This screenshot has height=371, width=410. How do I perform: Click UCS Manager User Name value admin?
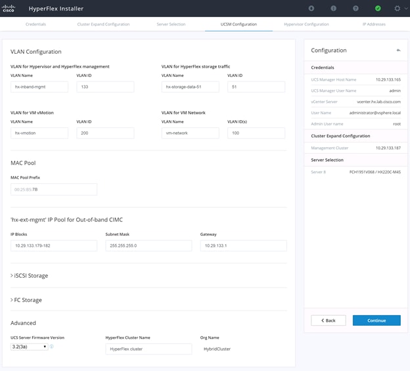[395, 91]
